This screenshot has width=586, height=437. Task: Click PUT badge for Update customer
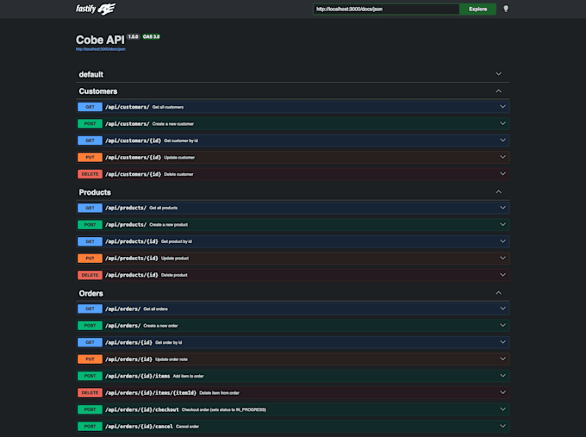click(90, 158)
